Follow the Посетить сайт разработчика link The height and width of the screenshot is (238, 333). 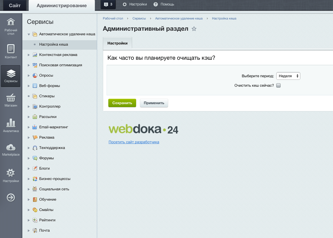(134, 142)
